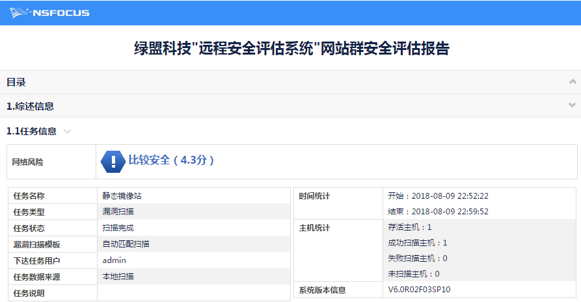Screen dimensions: 581x302
Task: Click the 本地扫描 data source value
Action: click(x=118, y=277)
